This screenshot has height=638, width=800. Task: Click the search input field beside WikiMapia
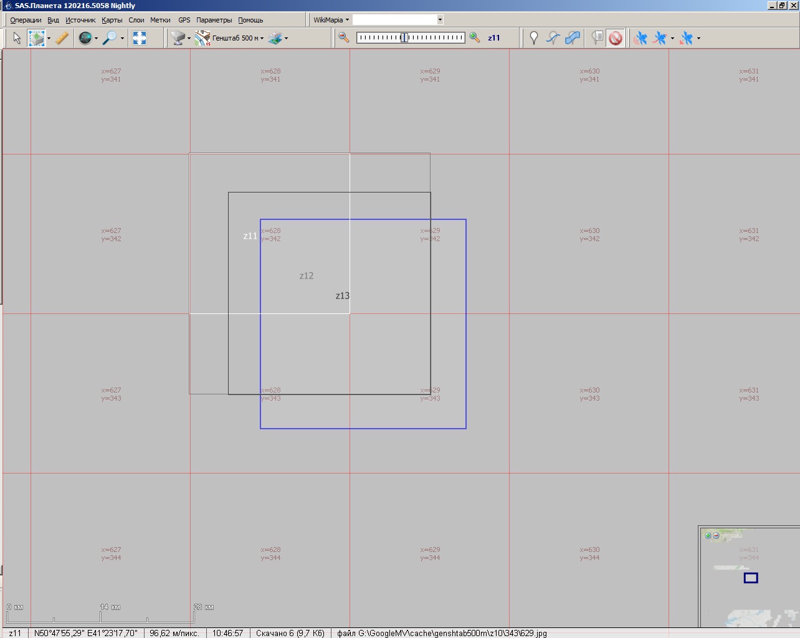(394, 20)
